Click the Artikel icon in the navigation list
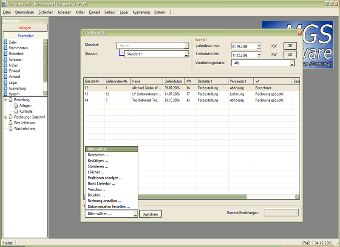The height and width of the screenshot is (247, 340). click(6, 65)
